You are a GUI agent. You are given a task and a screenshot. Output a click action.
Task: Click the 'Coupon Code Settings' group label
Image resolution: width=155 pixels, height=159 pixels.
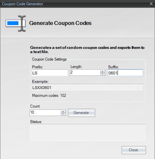click(x=49, y=59)
